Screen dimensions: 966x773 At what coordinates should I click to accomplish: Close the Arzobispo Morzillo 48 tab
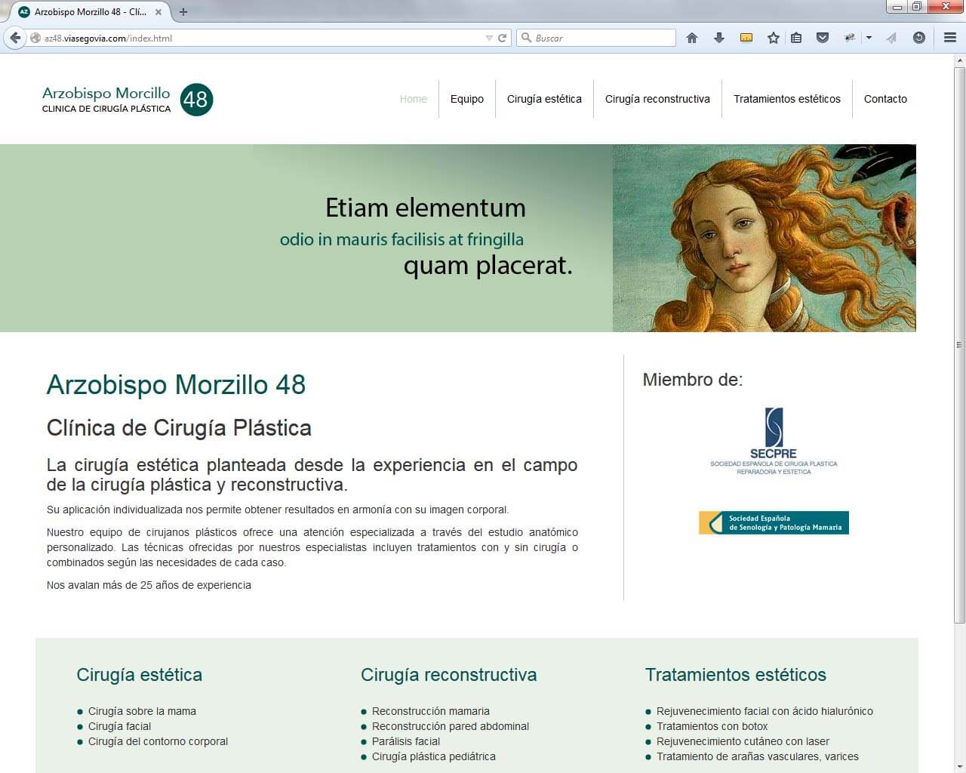(x=158, y=12)
